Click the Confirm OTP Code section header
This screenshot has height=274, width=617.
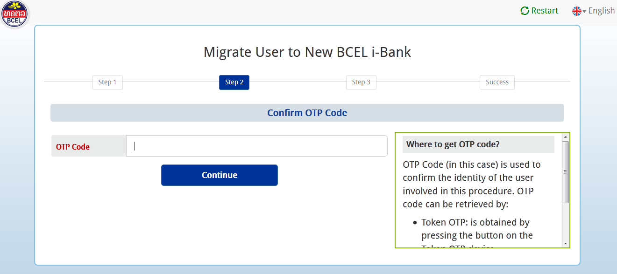coord(307,113)
